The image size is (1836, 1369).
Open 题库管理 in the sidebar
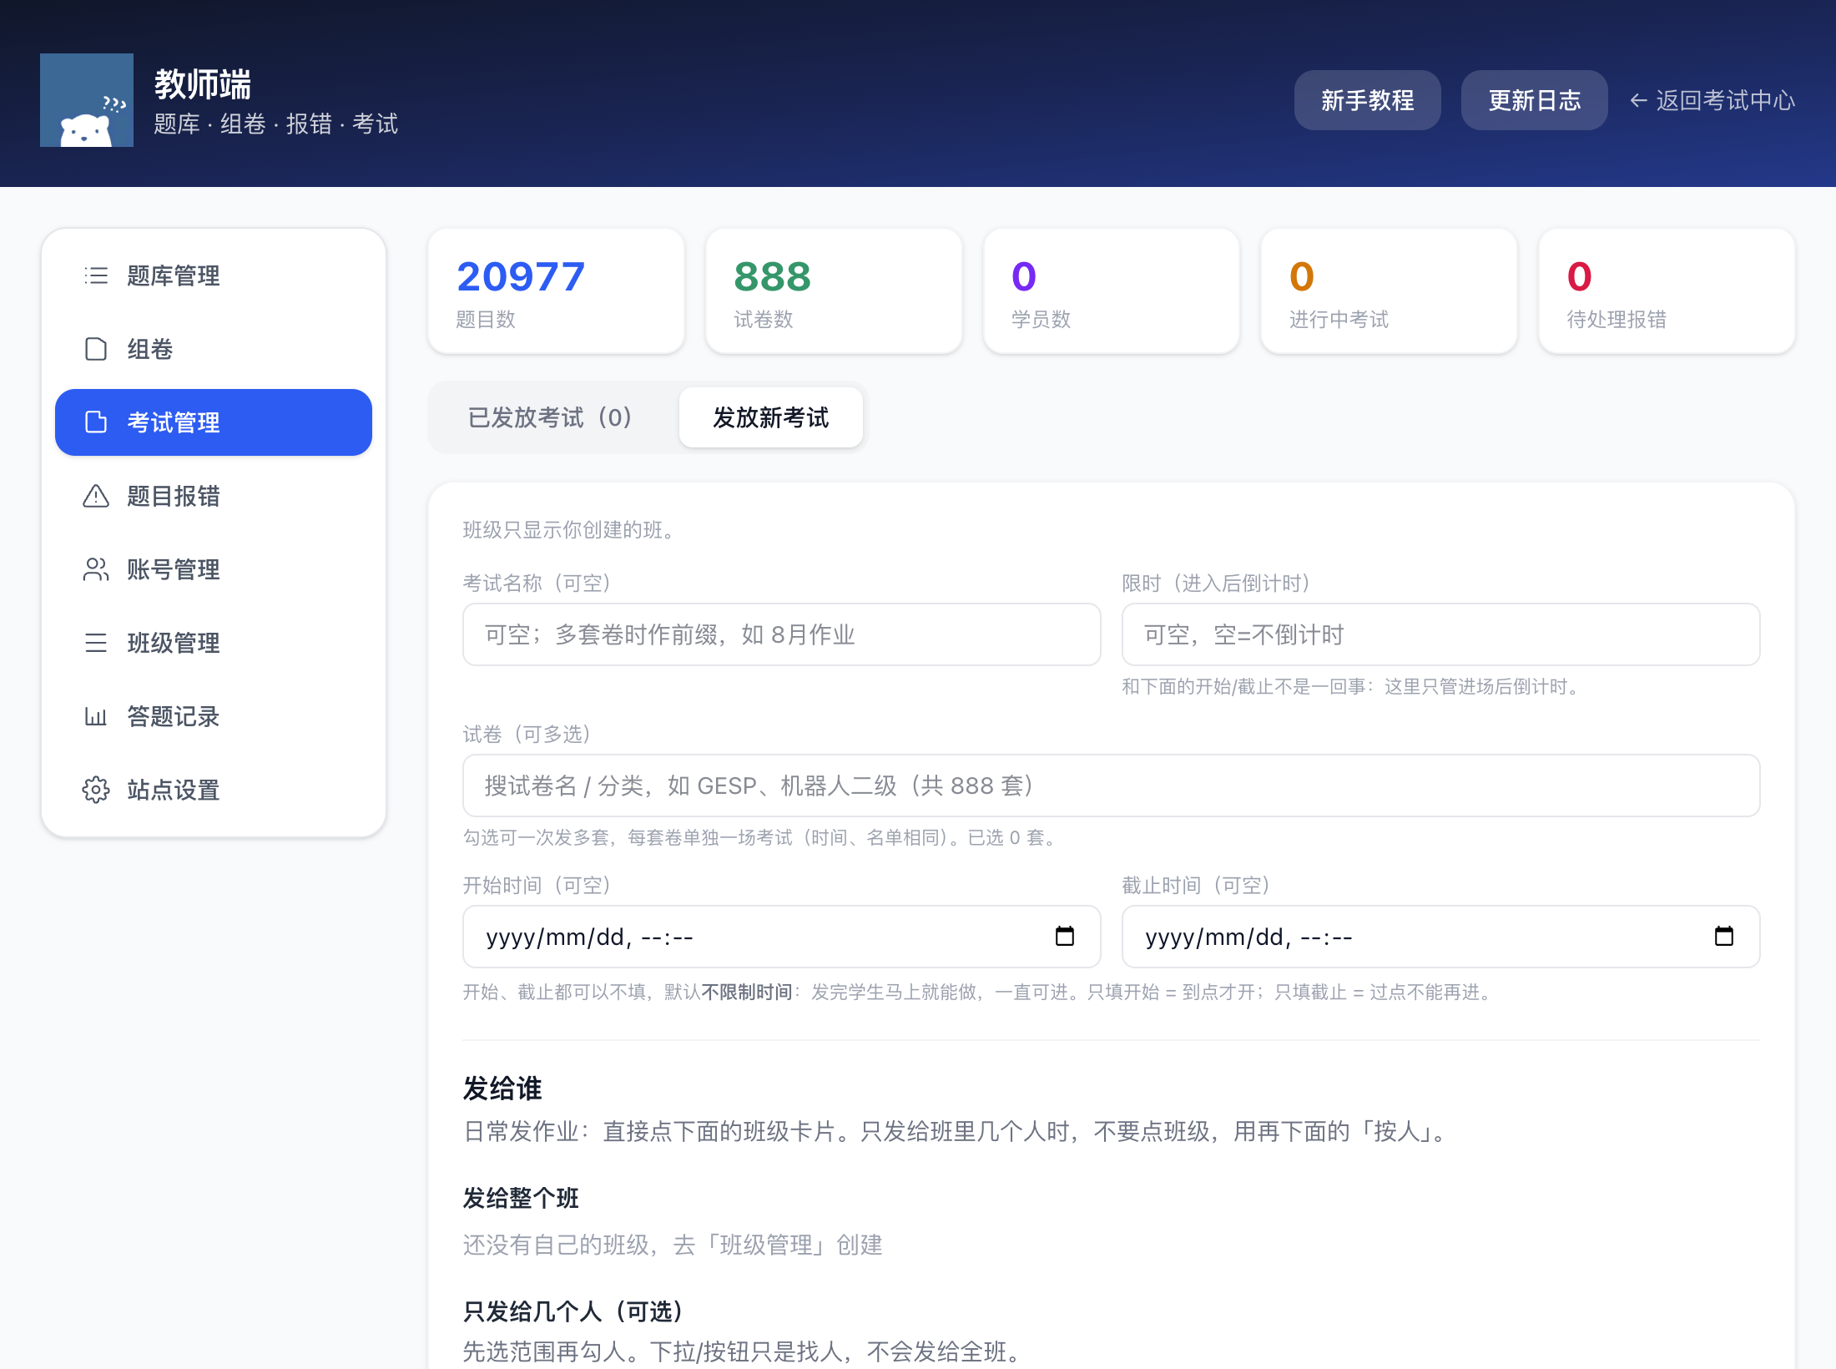(x=214, y=275)
